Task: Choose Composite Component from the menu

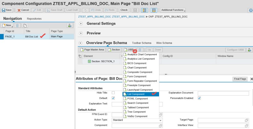Action: click(141, 72)
